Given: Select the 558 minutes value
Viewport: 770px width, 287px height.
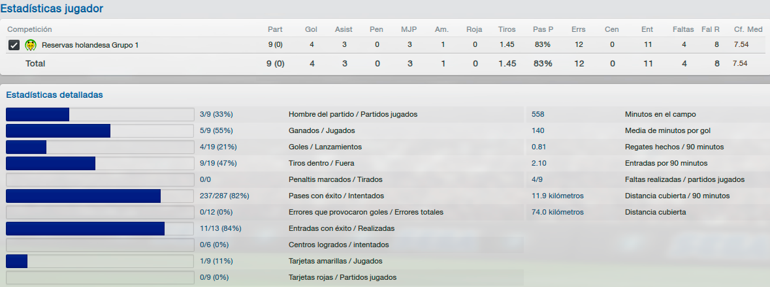Looking at the screenshot, I should click(x=537, y=114).
